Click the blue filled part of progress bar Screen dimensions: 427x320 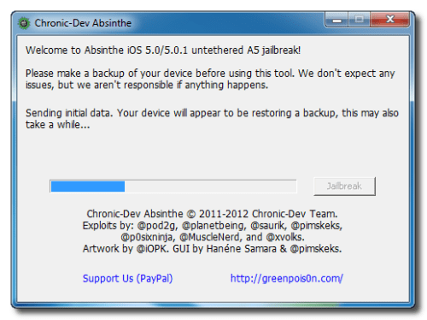coord(88,187)
